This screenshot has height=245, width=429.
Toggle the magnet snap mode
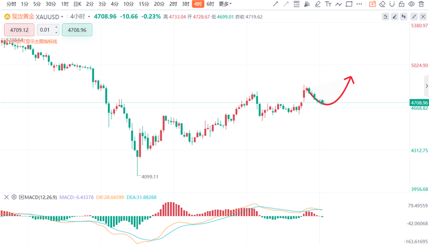392,4
